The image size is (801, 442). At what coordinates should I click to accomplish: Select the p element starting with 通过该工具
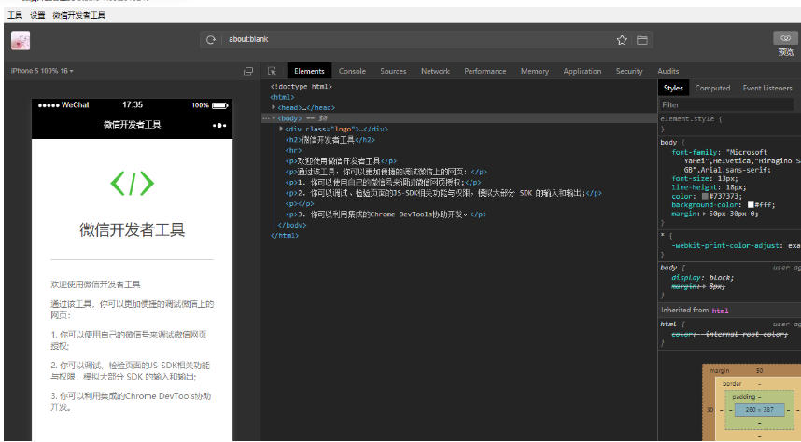coord(386,172)
